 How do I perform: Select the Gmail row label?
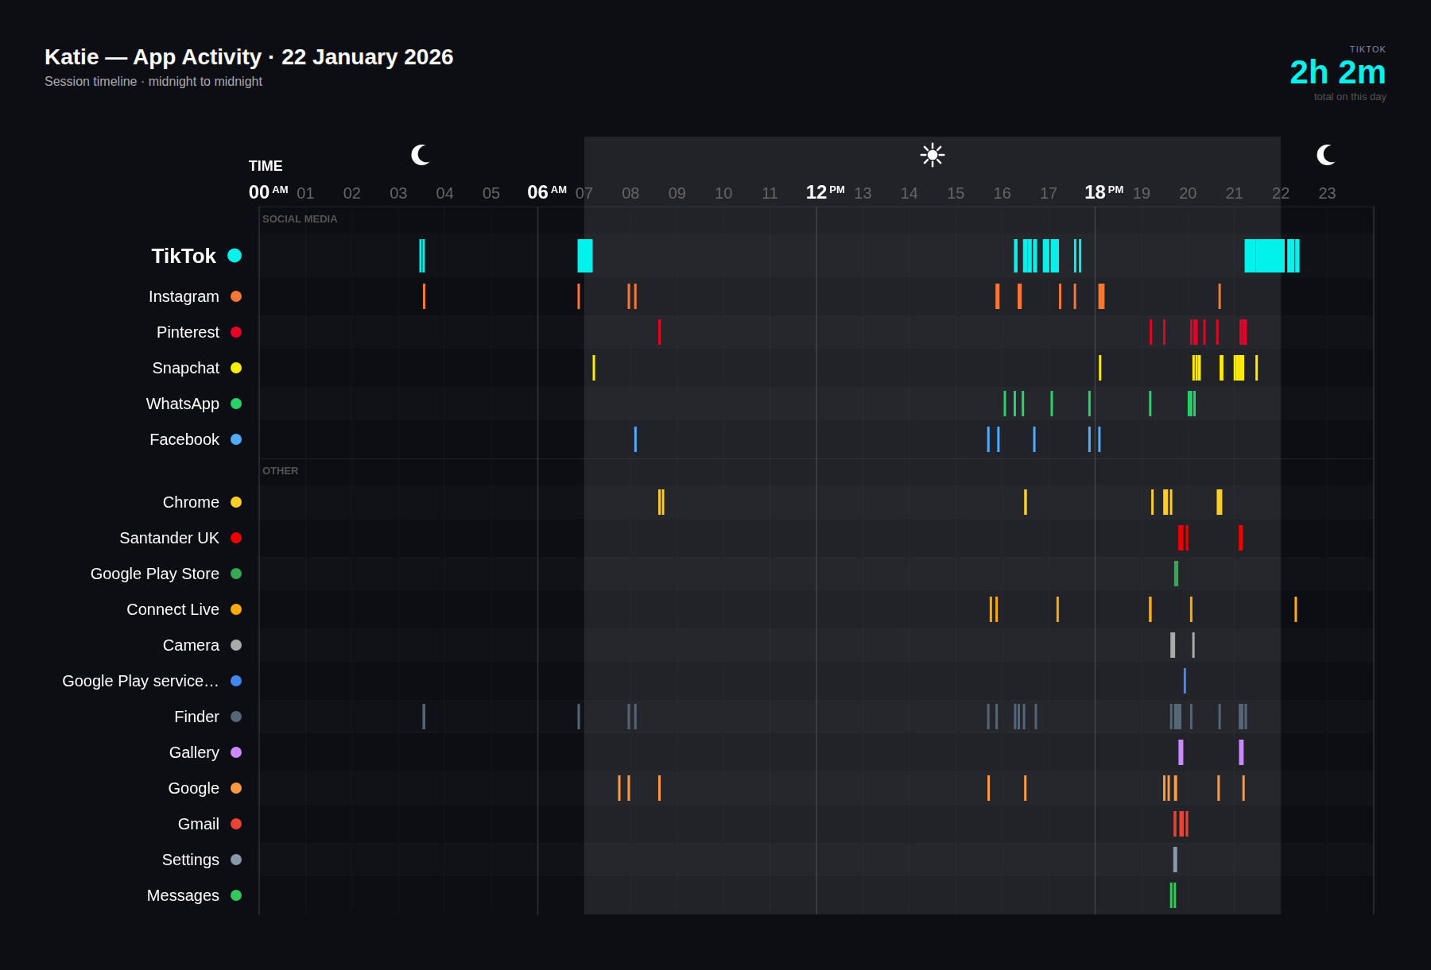(199, 824)
